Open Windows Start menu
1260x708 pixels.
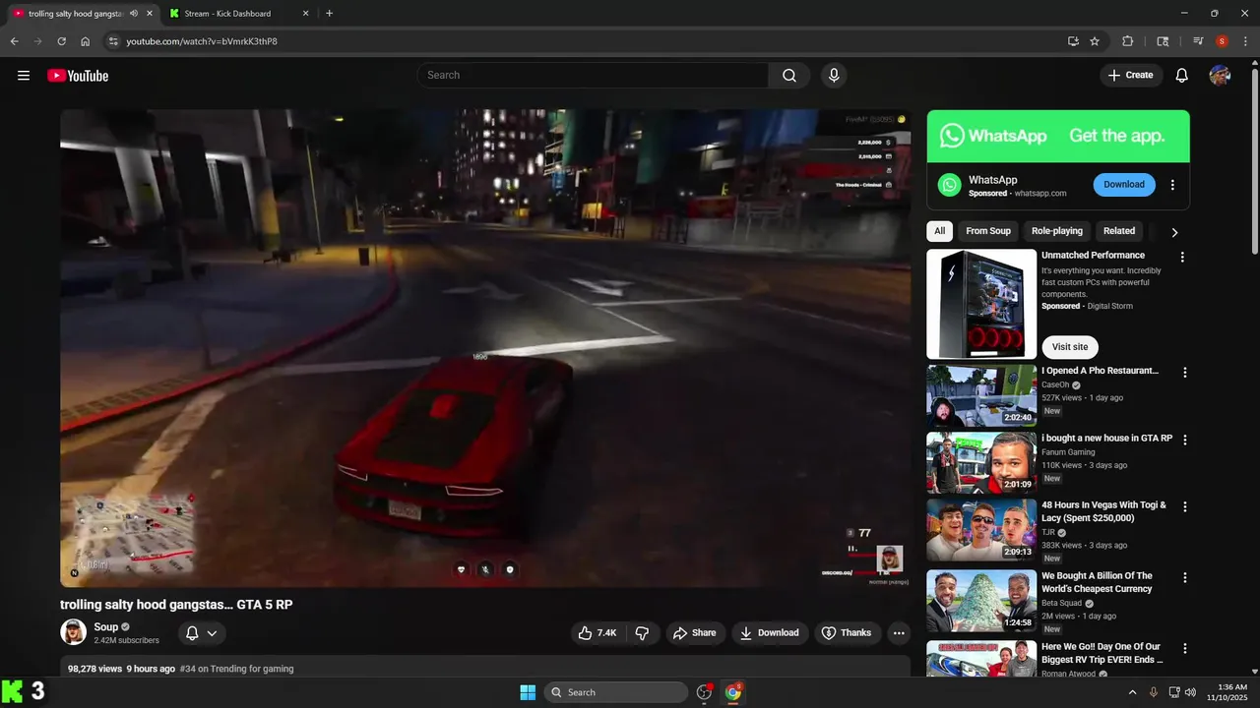(x=527, y=692)
